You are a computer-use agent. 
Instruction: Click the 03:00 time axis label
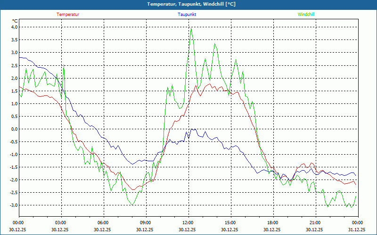point(60,223)
